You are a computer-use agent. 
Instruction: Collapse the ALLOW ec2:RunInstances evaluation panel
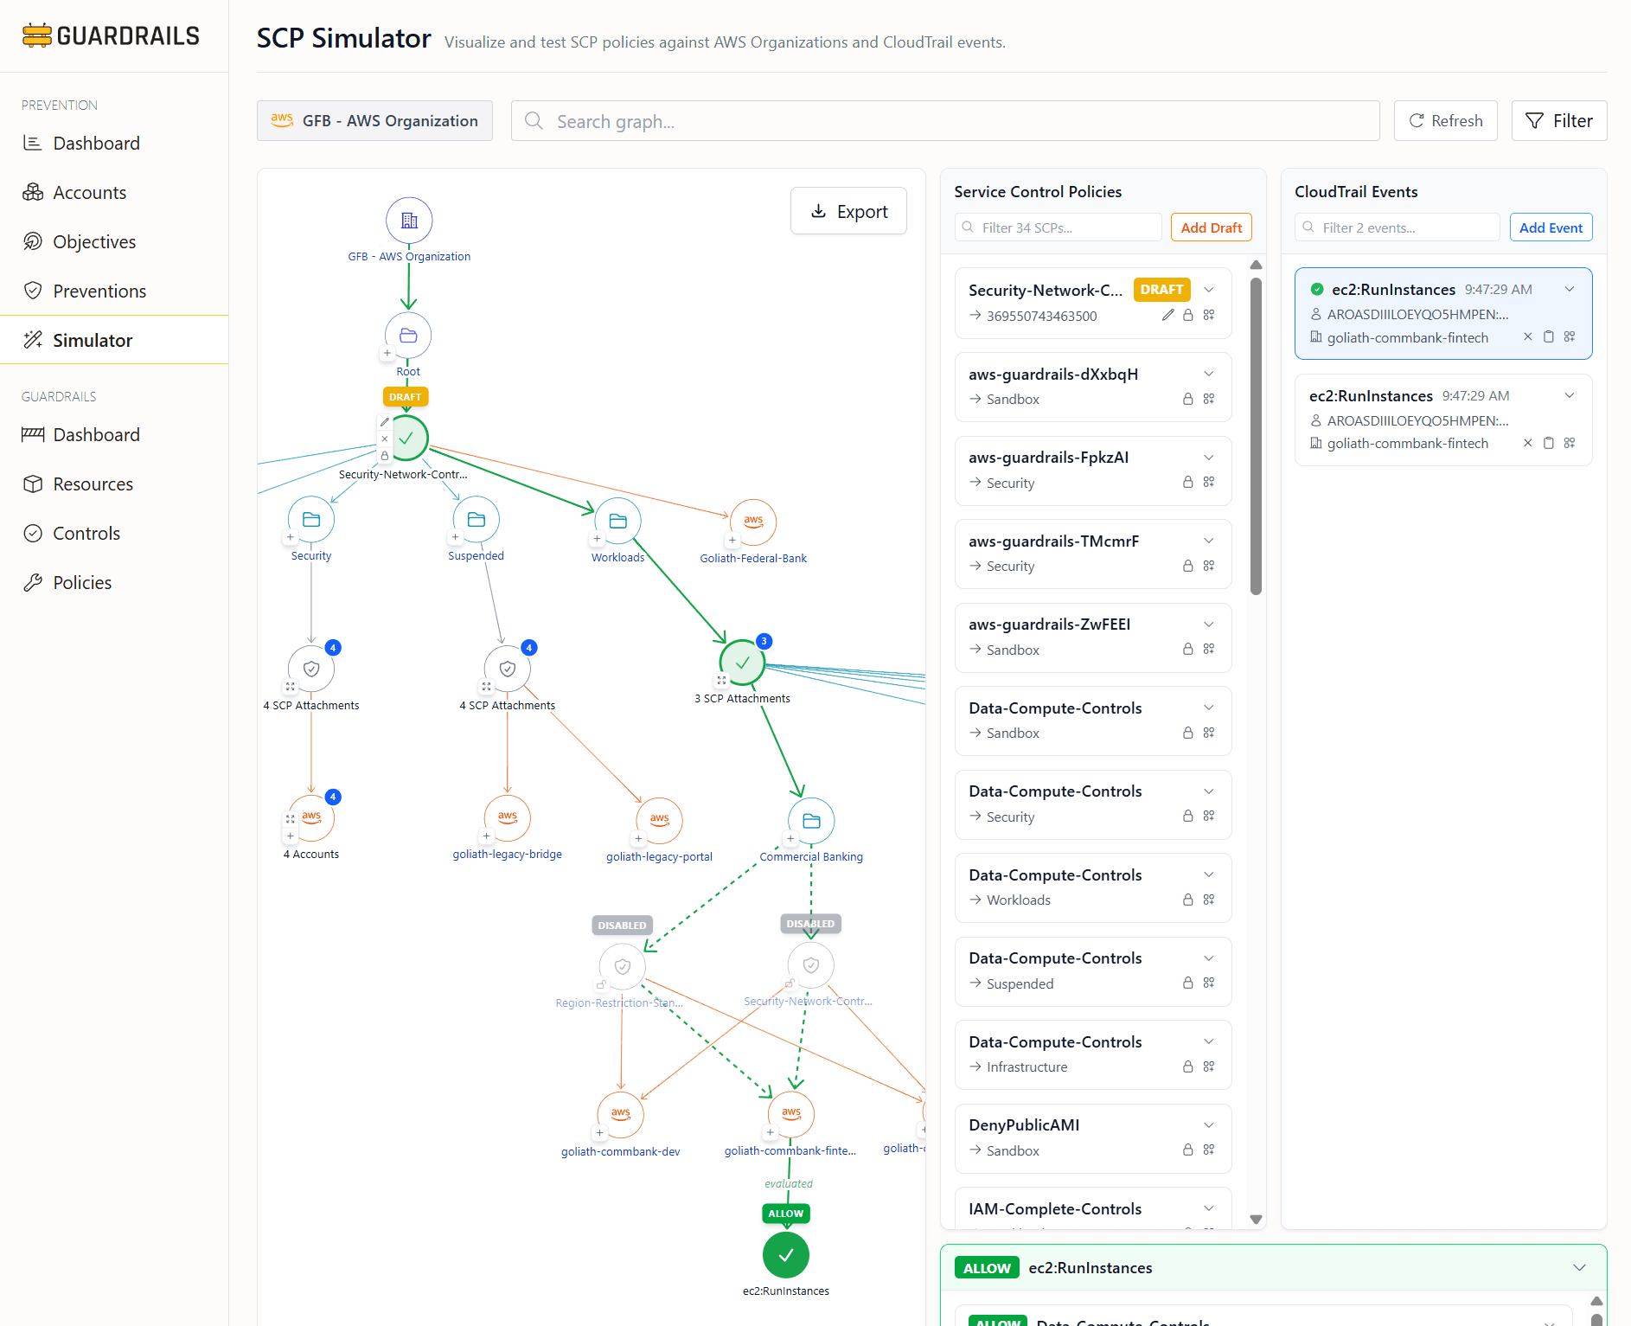point(1580,1267)
